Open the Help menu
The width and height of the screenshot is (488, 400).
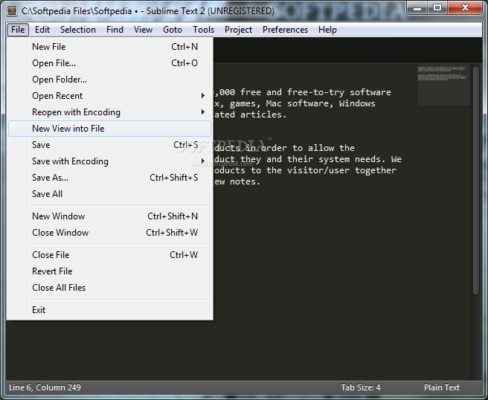[327, 30]
